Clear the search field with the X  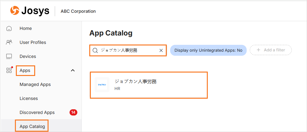click(161, 50)
